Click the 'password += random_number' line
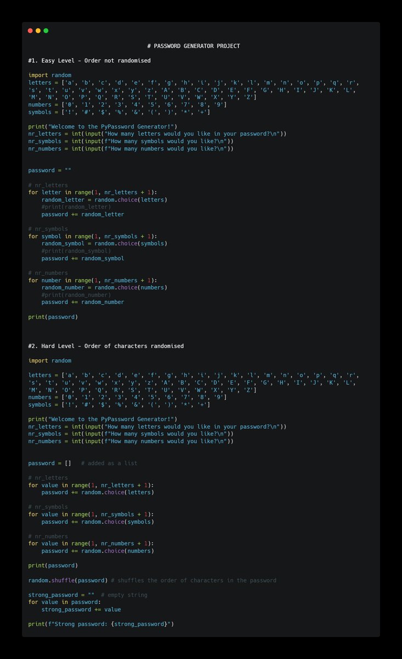Screen dimensions: 402x659 [83, 302]
